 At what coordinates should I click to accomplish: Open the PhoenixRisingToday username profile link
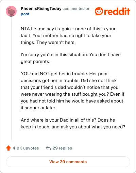(x=41, y=9)
